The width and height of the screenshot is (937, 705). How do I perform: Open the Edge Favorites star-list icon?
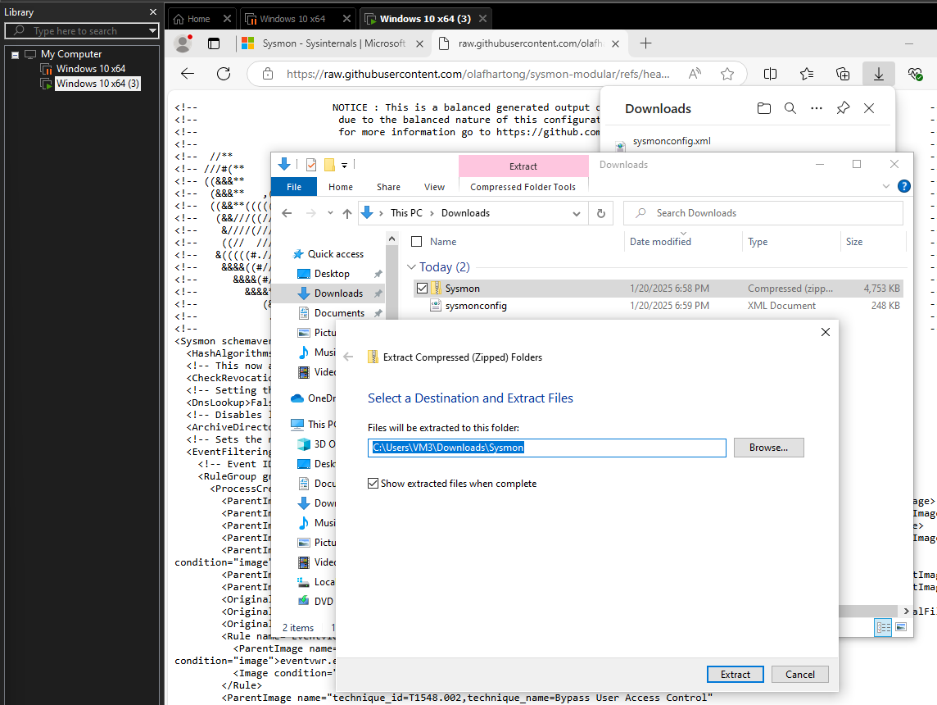pyautogui.click(x=807, y=74)
